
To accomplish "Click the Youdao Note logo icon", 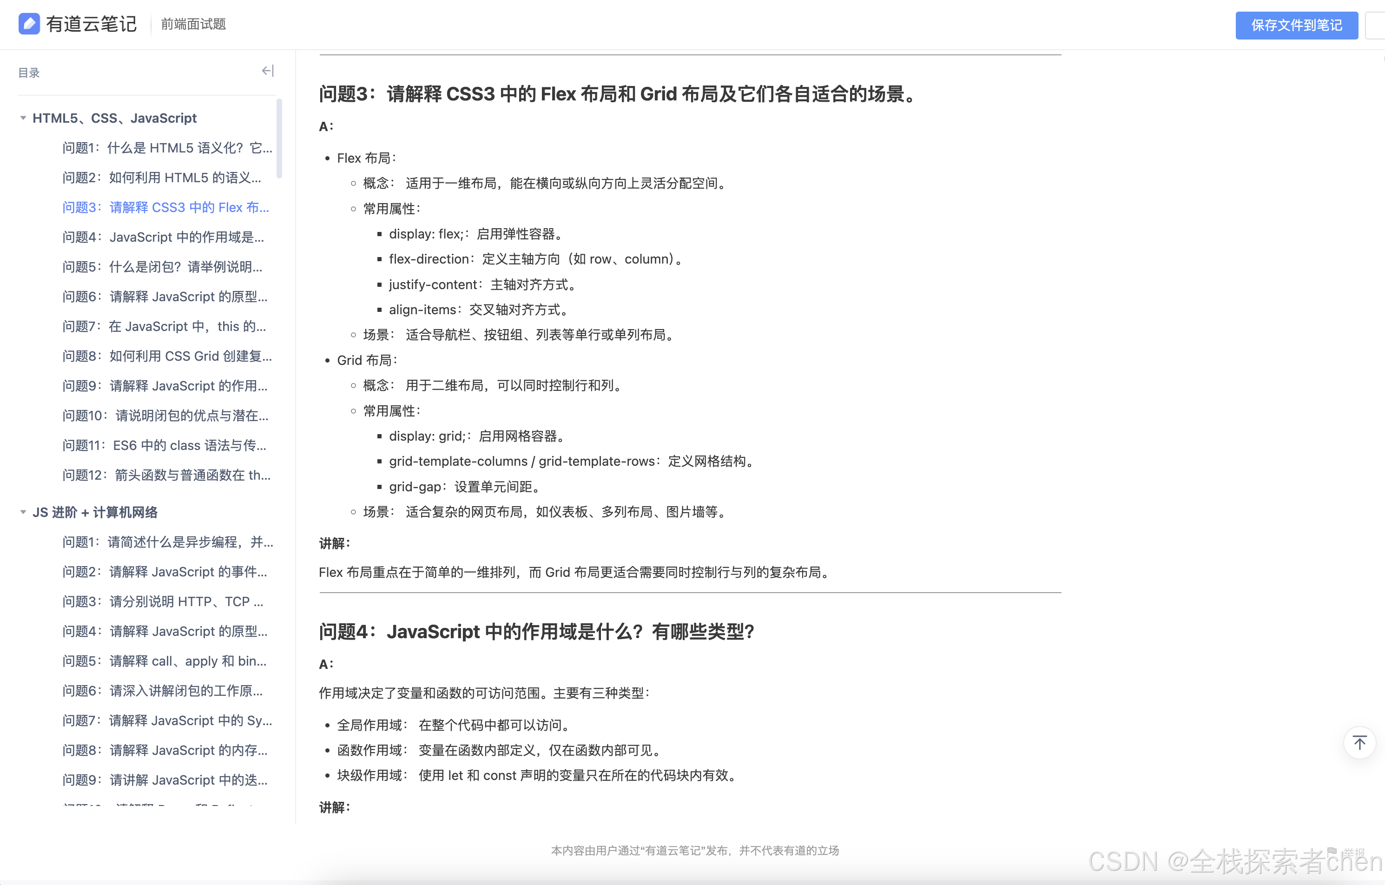I will click(x=29, y=24).
